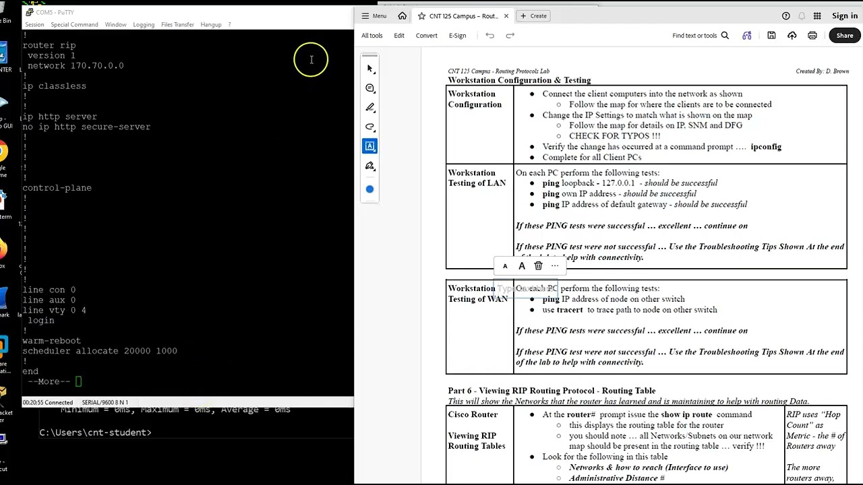Click the --More-- prompt in PuTTY
Viewport: 863px width, 485px height.
[49, 382]
